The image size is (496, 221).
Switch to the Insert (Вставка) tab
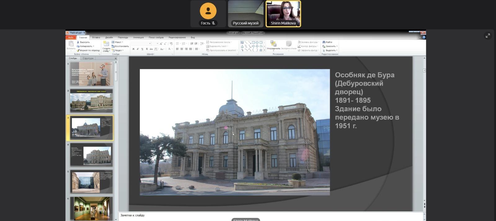coord(96,37)
